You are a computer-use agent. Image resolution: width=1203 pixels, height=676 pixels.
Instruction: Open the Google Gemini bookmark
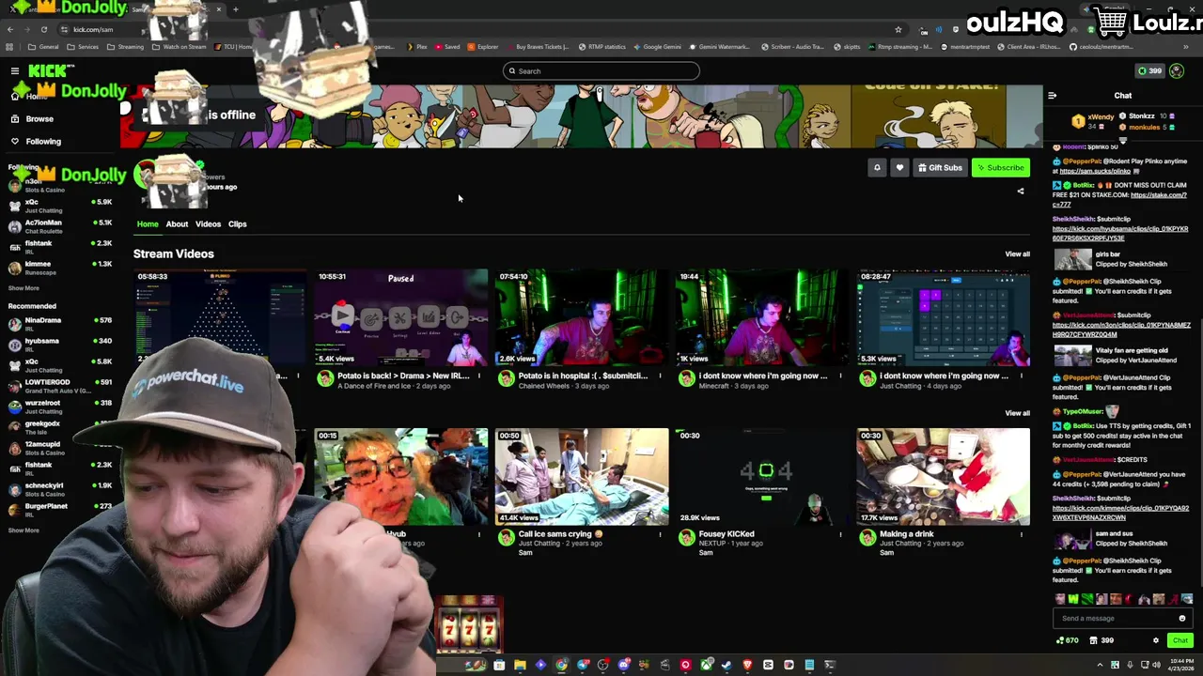658,47
